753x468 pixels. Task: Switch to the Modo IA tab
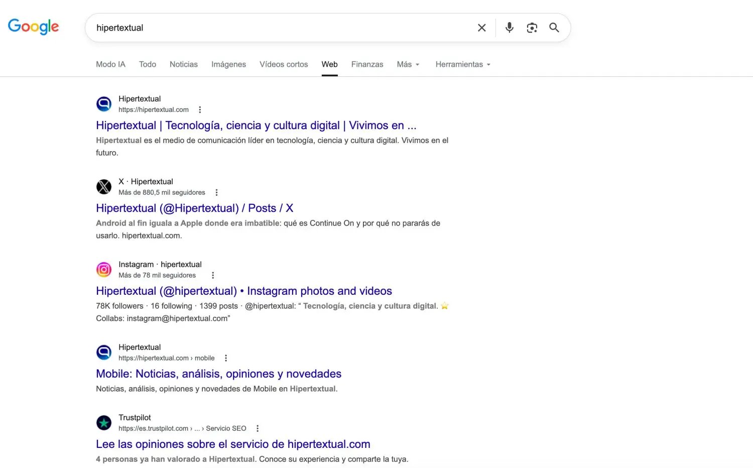(110, 64)
